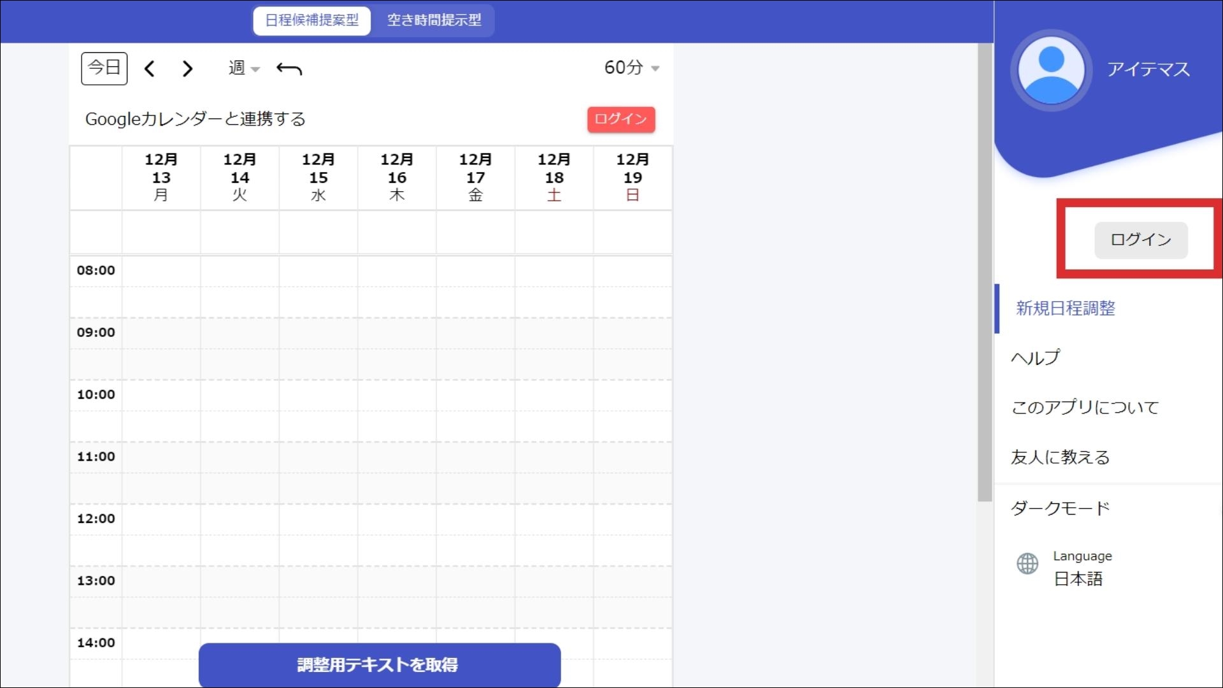Click the globe Language icon
Viewport: 1223px width, 688px height.
point(1027,564)
